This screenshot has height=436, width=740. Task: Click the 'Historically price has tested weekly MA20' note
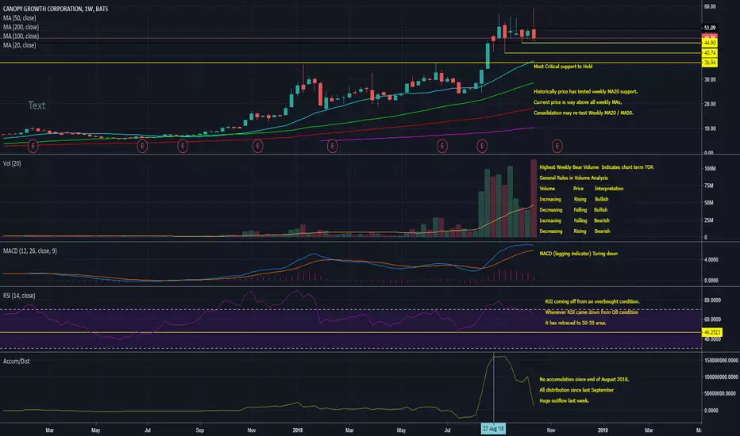[585, 91]
